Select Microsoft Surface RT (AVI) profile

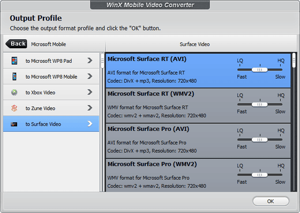[198, 70]
